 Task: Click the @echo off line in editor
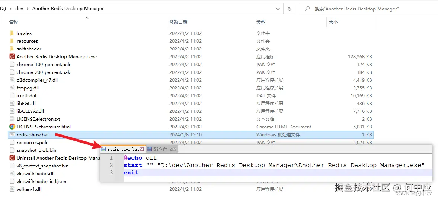(140, 158)
